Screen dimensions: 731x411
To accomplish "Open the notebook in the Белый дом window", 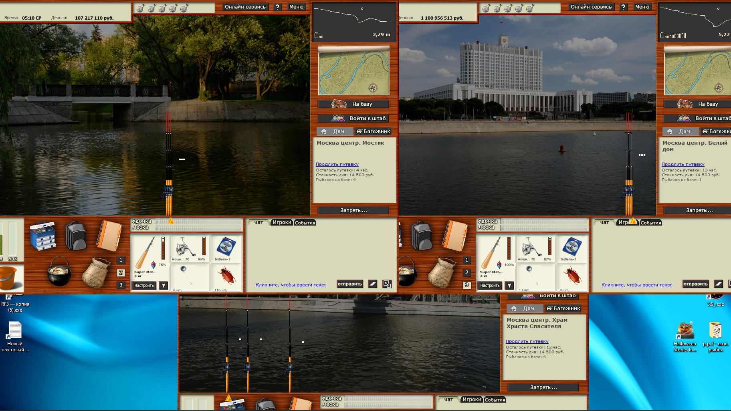I will tap(454, 235).
